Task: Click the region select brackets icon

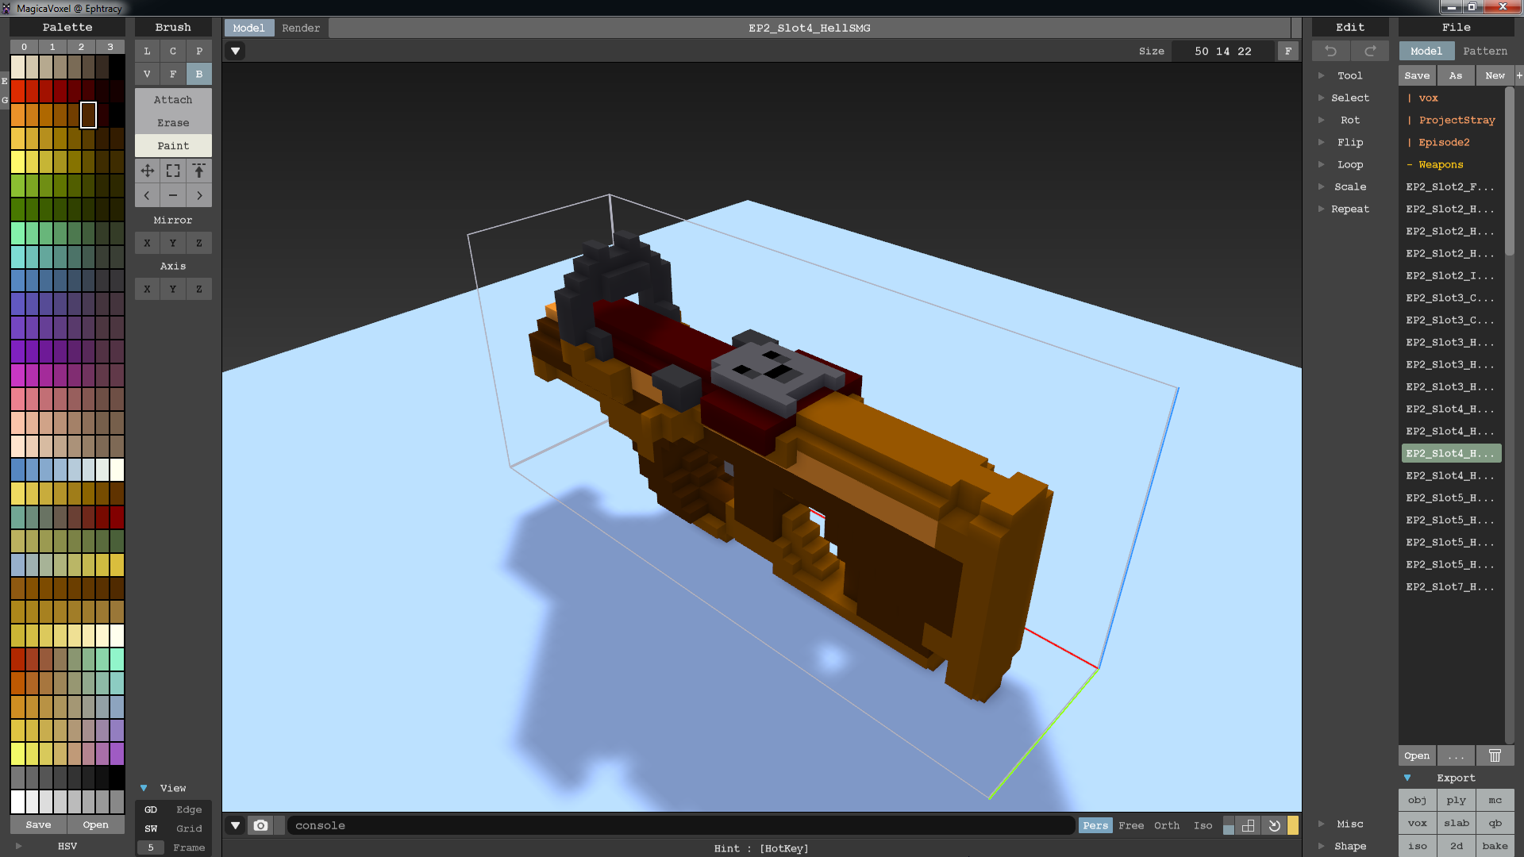Action: click(172, 170)
